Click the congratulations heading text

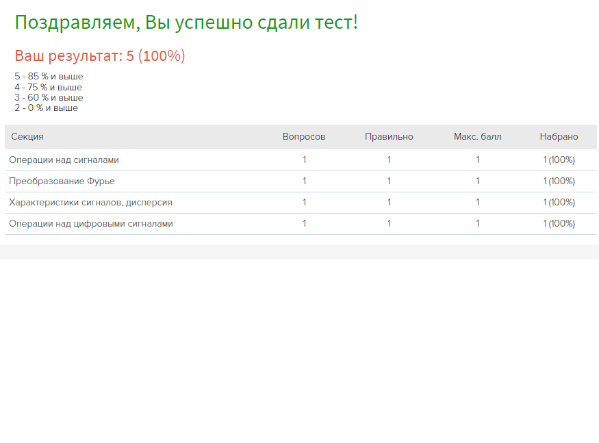click(186, 23)
